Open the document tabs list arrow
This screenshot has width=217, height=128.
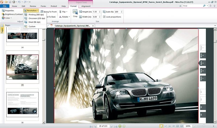(x=215, y=26)
